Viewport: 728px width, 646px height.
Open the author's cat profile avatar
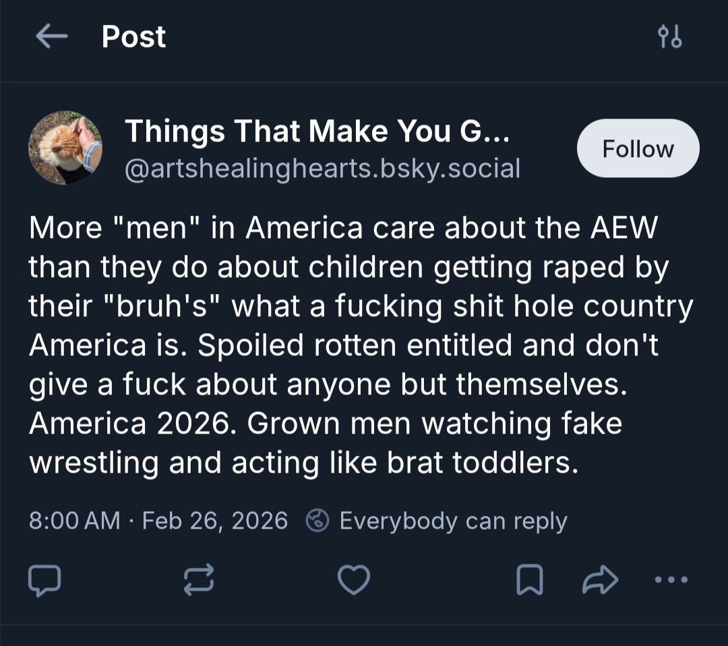[x=65, y=148]
